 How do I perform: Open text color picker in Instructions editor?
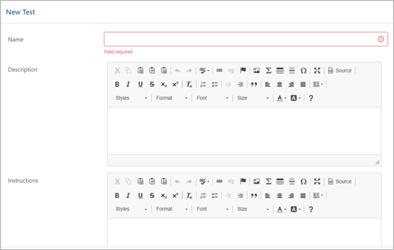[282, 209]
